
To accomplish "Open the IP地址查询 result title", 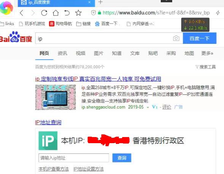I will click(48, 123).
